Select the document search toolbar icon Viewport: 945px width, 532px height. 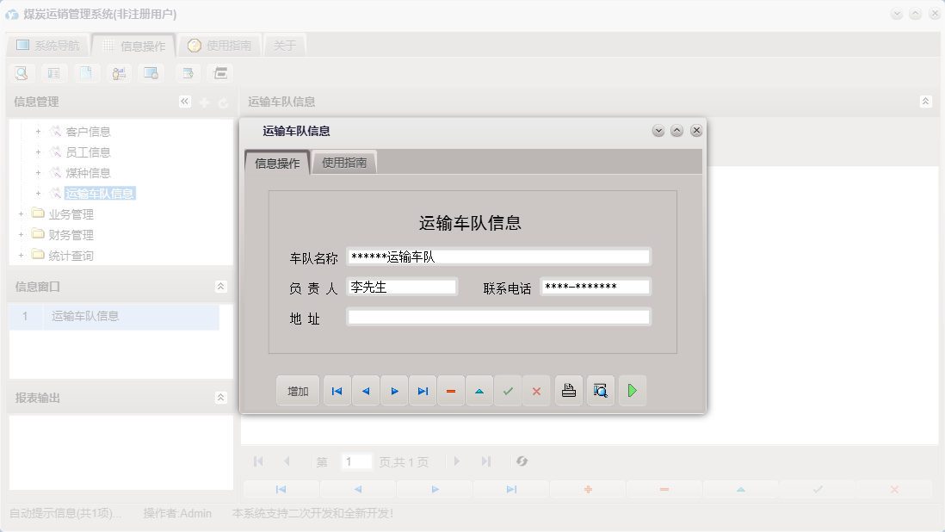click(x=21, y=72)
